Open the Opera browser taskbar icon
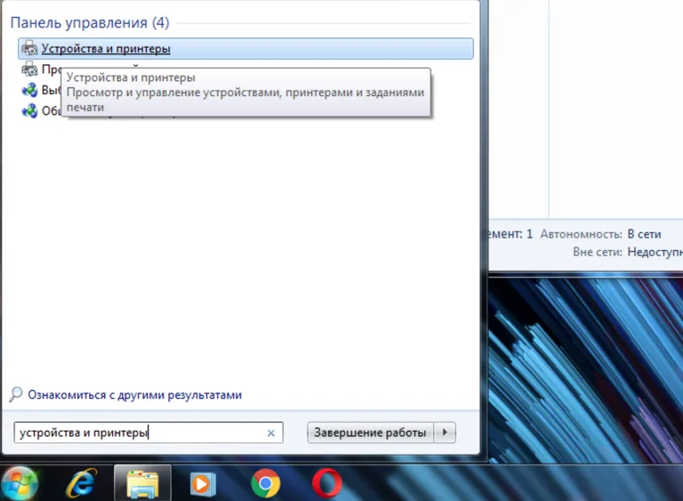 pos(326,483)
